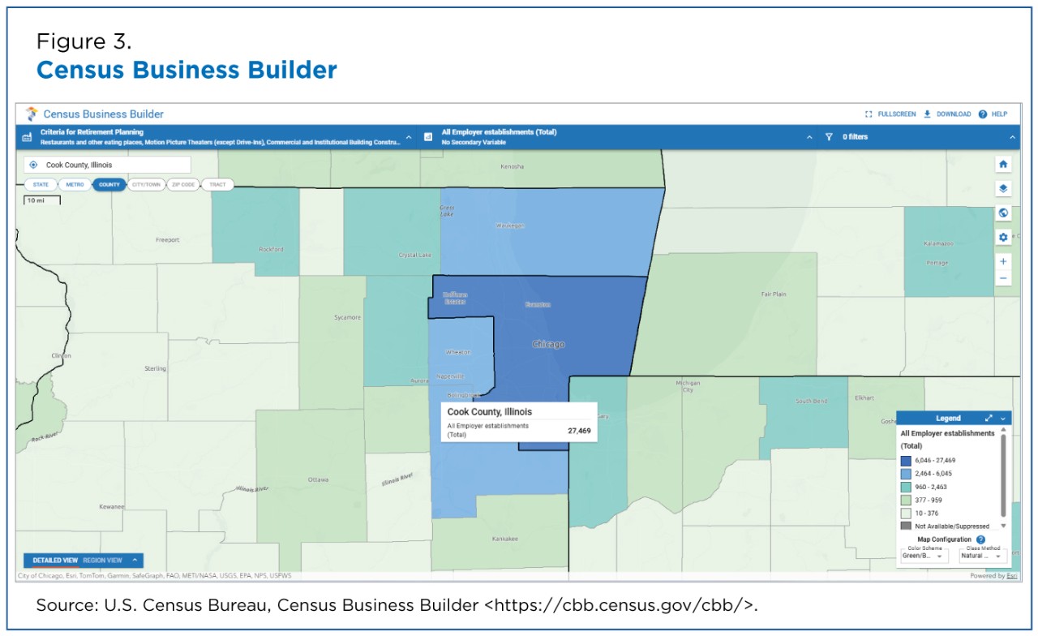Click the Wheaton label on map
The image size is (1038, 636).
[x=457, y=352]
